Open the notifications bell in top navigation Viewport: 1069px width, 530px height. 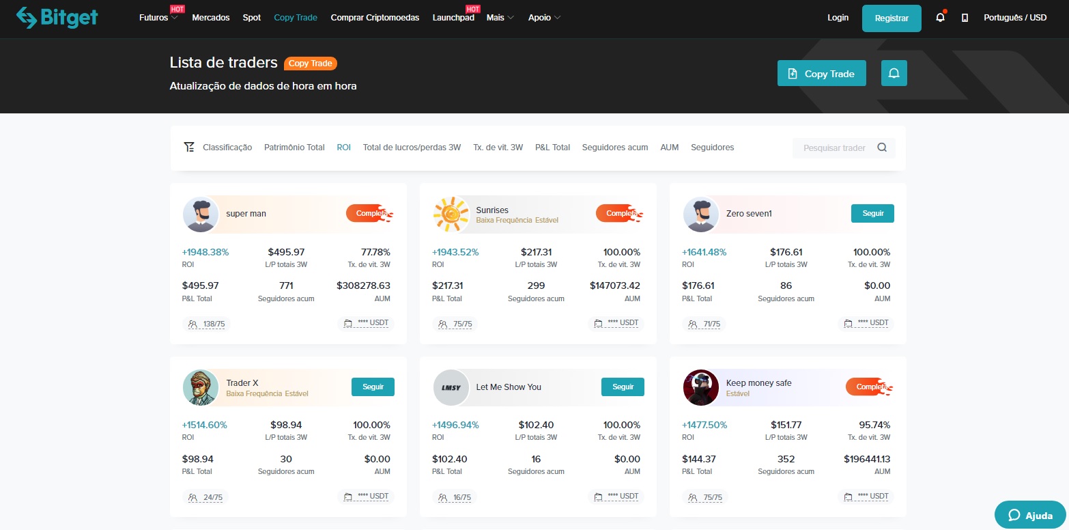pos(940,18)
